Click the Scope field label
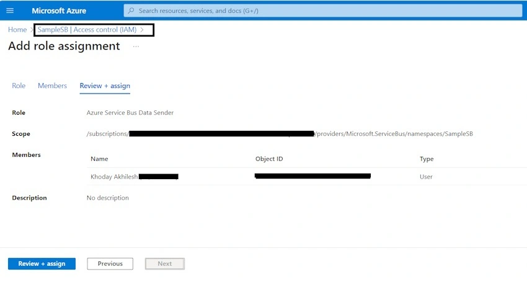Image resolution: width=527 pixels, height=282 pixels. click(21, 134)
